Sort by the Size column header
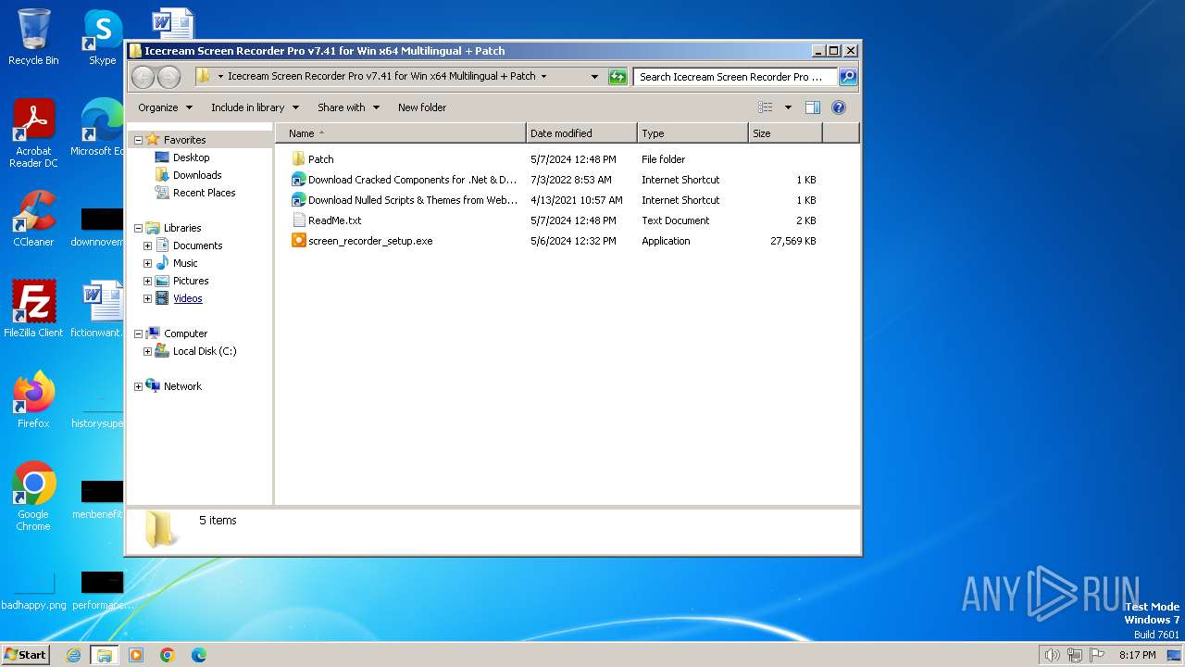This screenshot has height=667, width=1185. pyautogui.click(x=785, y=133)
